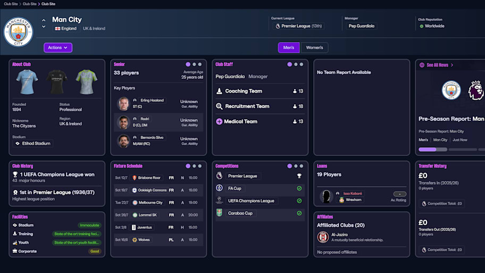The image size is (485, 273).
Task: Select first page dot in Competitions panel
Action: coord(289,166)
